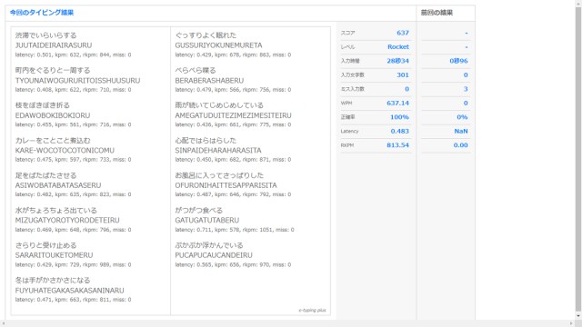The height and width of the screenshot is (327, 582).
Task: Click the 今回のタイピング結果 heading
Action: coord(42,13)
